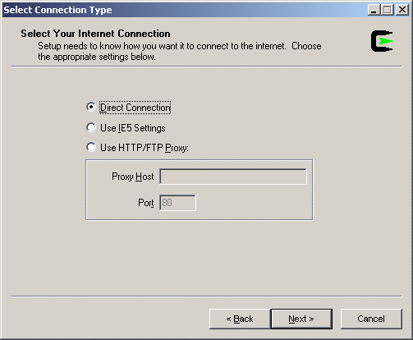The image size is (413, 340).
Task: Click the 'Proxy Host' label
Action: [x=133, y=177]
